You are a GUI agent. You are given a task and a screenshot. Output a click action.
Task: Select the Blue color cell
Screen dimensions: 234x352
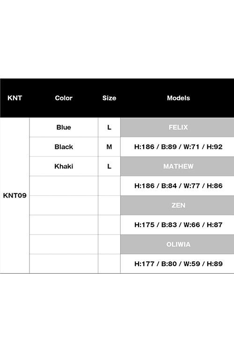(64, 127)
